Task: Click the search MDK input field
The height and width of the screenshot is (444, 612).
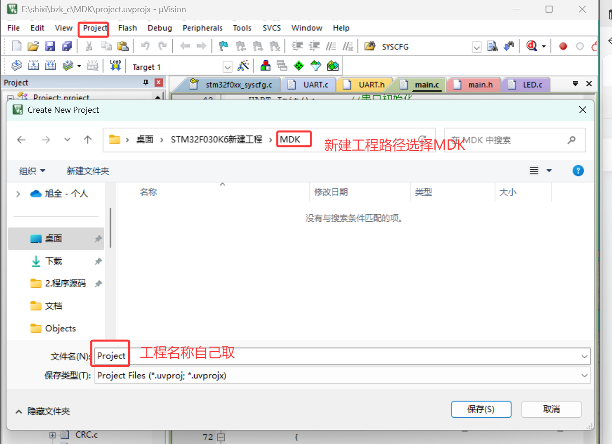Action: pyautogui.click(x=515, y=140)
